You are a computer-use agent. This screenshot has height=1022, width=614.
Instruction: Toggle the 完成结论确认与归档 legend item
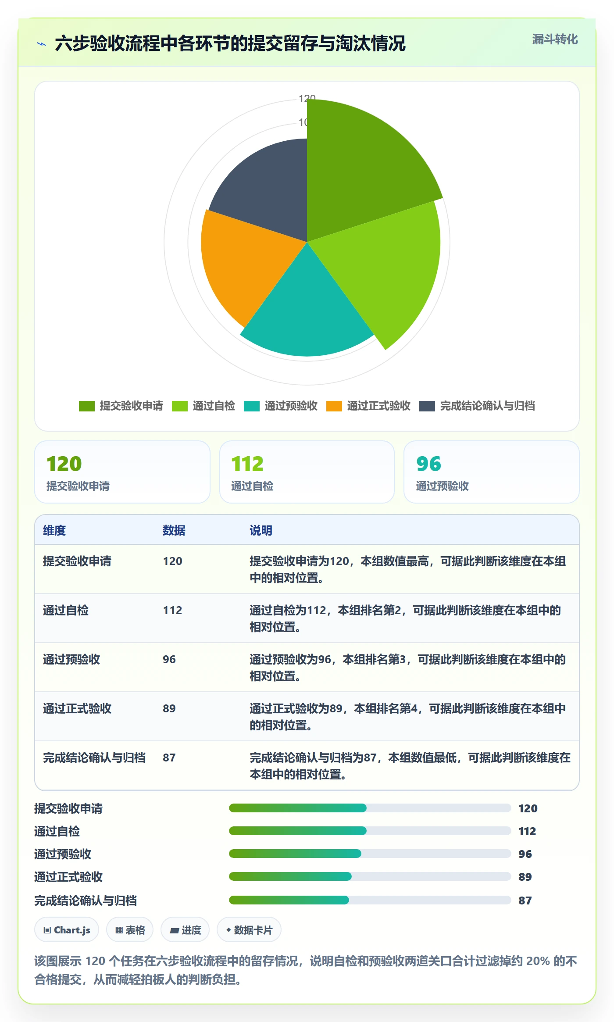click(477, 406)
